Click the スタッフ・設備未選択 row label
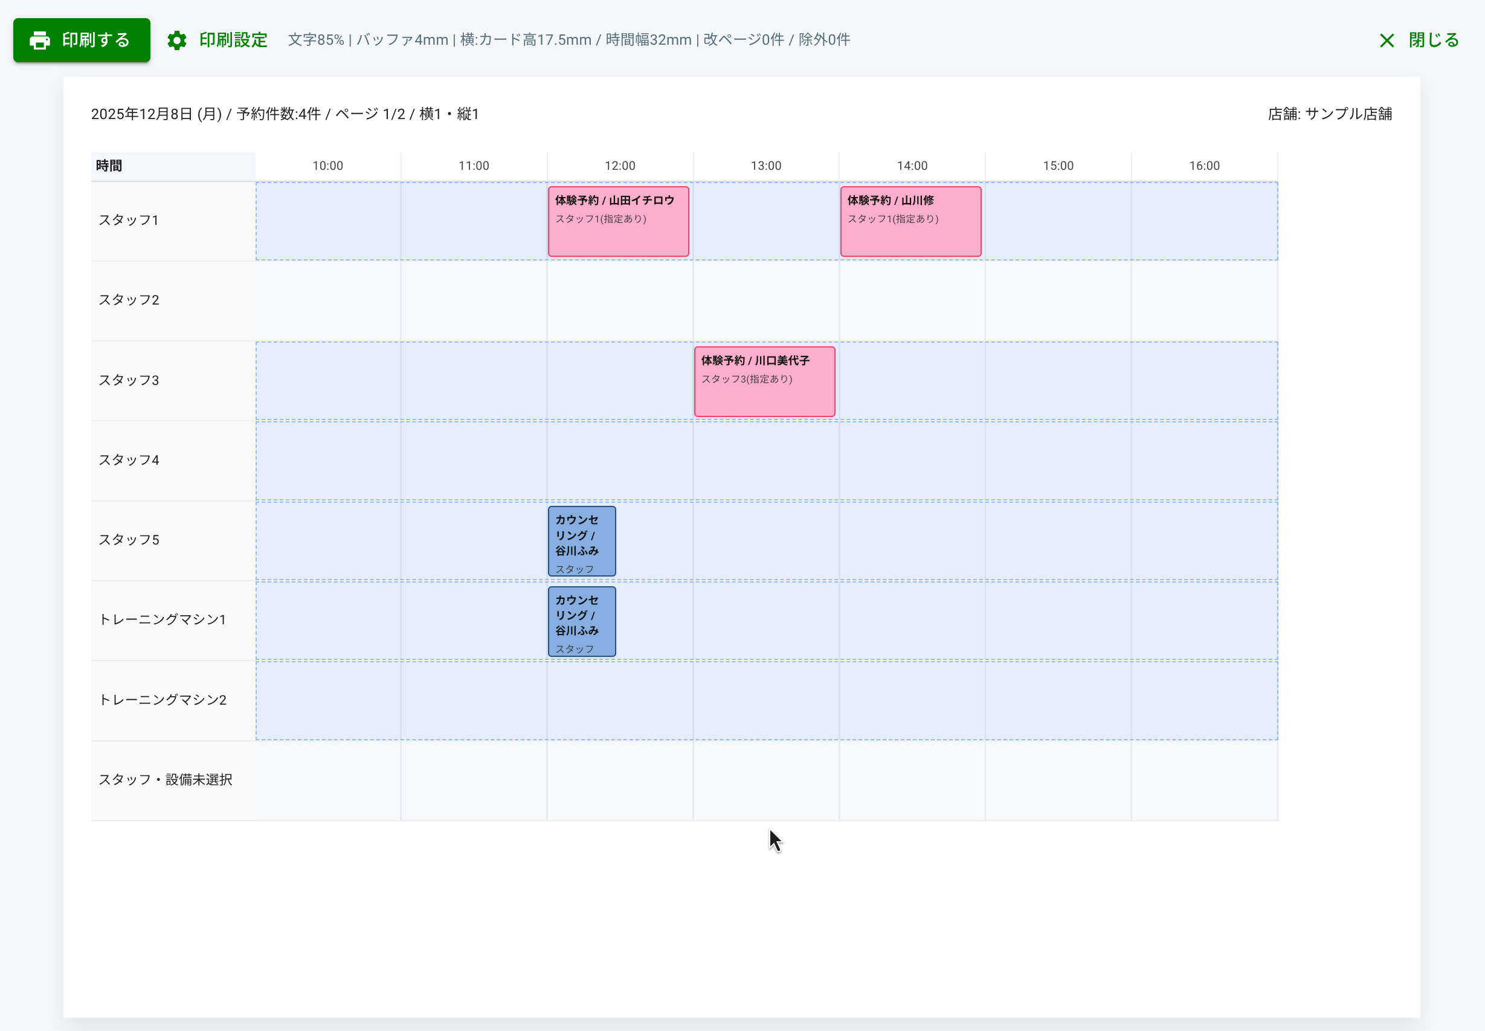The image size is (1485, 1031). tap(166, 780)
